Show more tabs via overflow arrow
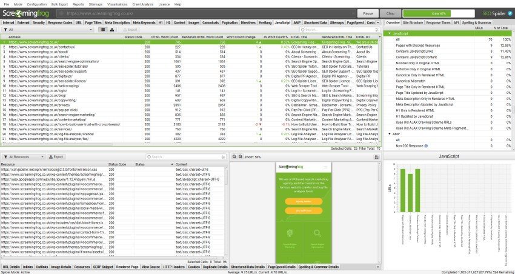The width and height of the screenshot is (515, 274). (378, 22)
